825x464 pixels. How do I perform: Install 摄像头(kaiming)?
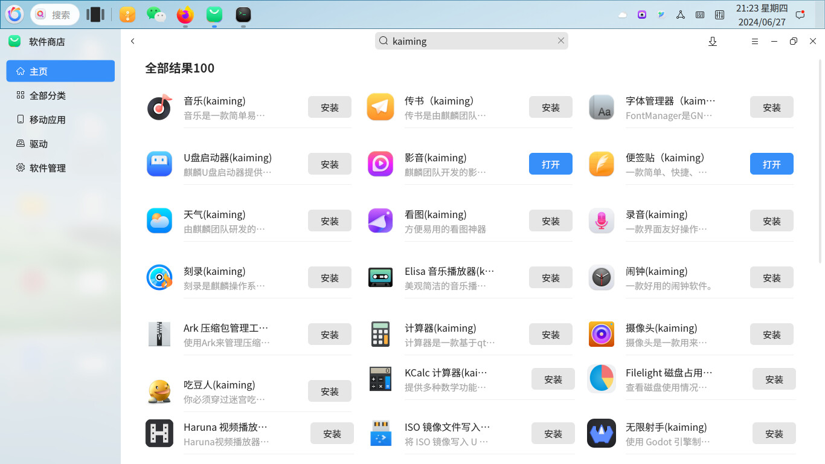click(772, 335)
